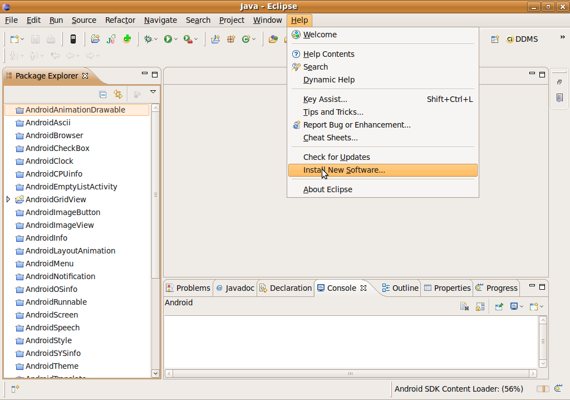Switch to the Javadoc tab
This screenshot has width=570, height=400.
[235, 288]
